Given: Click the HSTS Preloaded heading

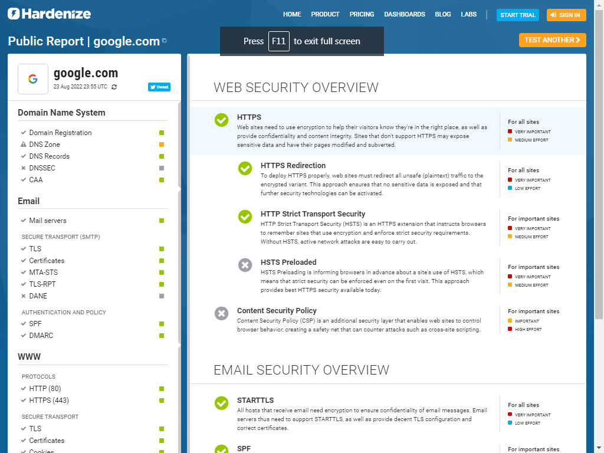Looking at the screenshot, I should 288,262.
